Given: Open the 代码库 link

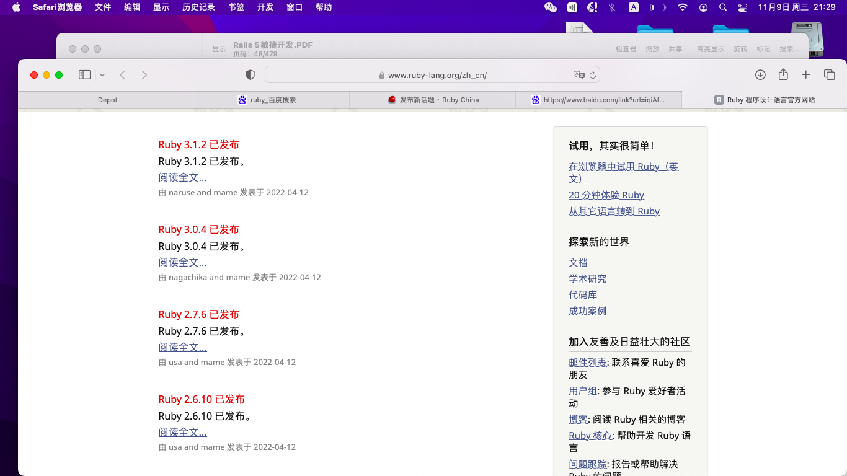Looking at the screenshot, I should pyautogui.click(x=583, y=294).
